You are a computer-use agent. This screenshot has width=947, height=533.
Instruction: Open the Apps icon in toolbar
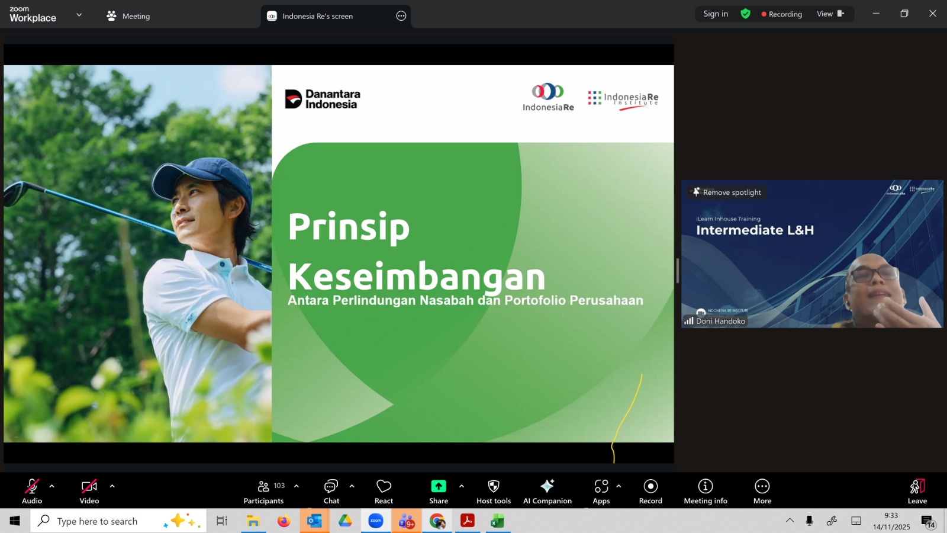601,492
